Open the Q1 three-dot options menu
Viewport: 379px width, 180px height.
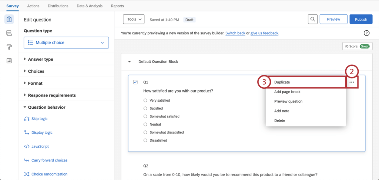352,82
